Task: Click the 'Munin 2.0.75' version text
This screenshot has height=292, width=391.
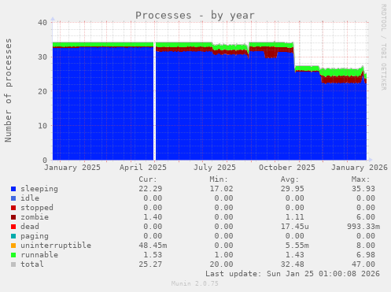Action: (195, 283)
